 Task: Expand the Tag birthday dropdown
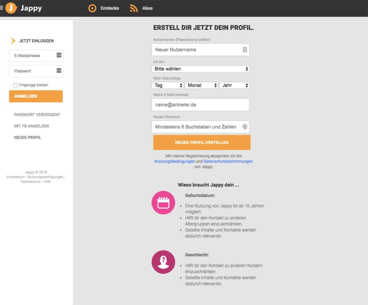(x=168, y=85)
